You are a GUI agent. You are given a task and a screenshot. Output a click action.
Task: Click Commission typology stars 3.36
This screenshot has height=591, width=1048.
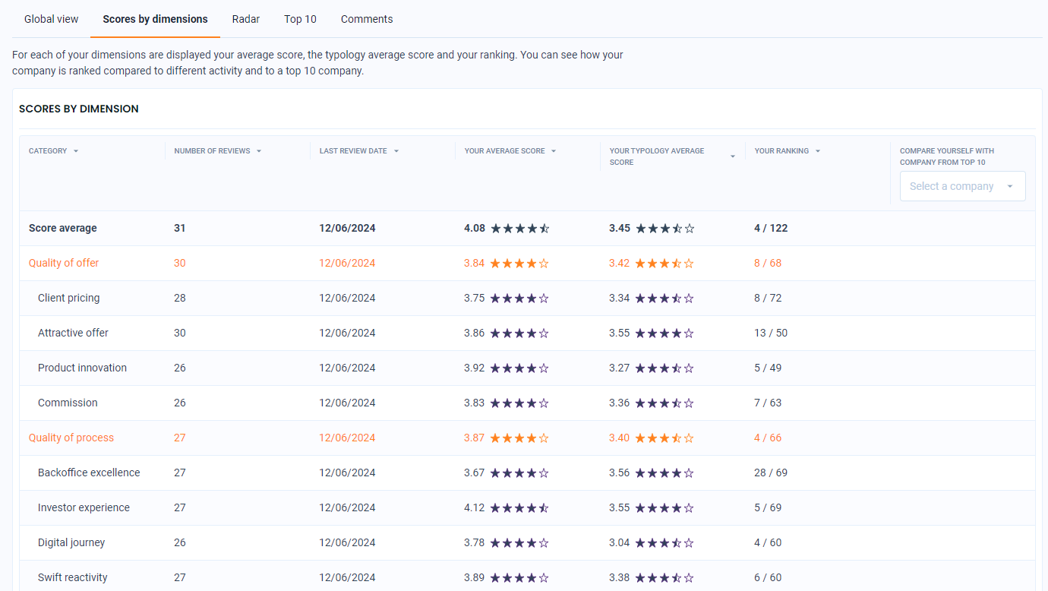pyautogui.click(x=664, y=403)
